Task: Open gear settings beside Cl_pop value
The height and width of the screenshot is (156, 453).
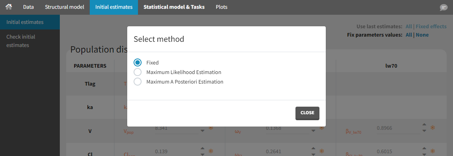Action: (211, 151)
